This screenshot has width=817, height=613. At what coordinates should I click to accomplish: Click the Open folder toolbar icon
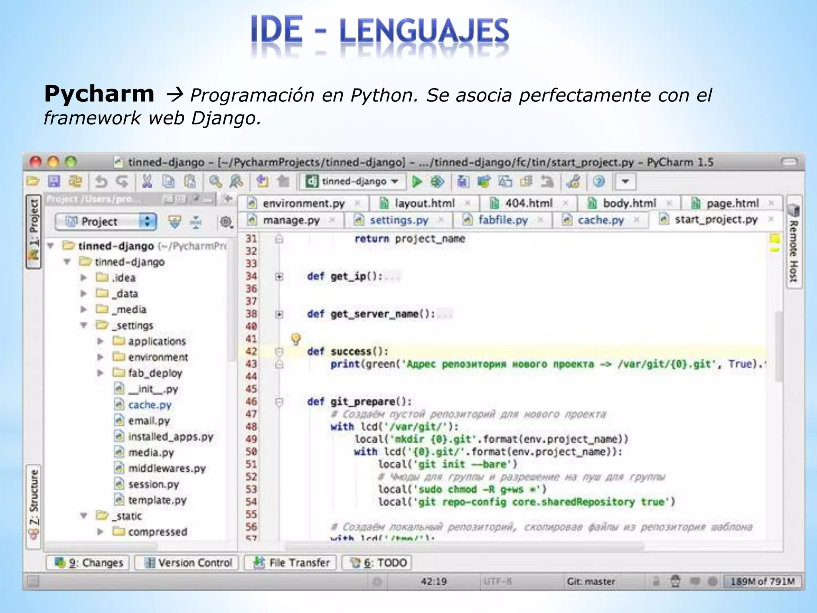click(x=33, y=182)
